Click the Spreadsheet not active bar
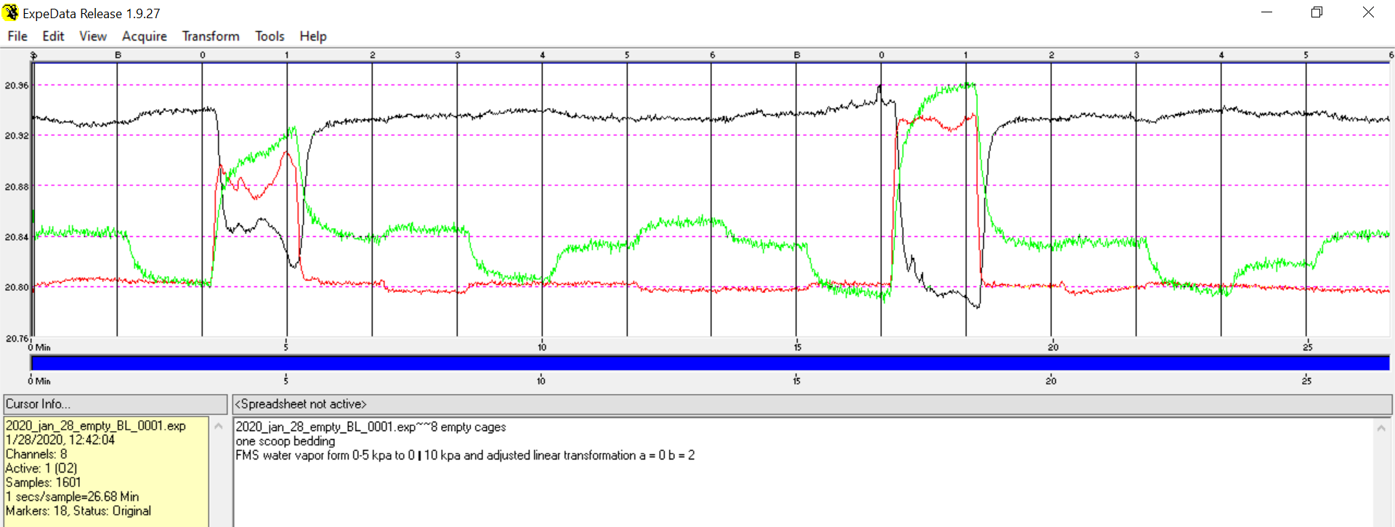 (x=812, y=404)
